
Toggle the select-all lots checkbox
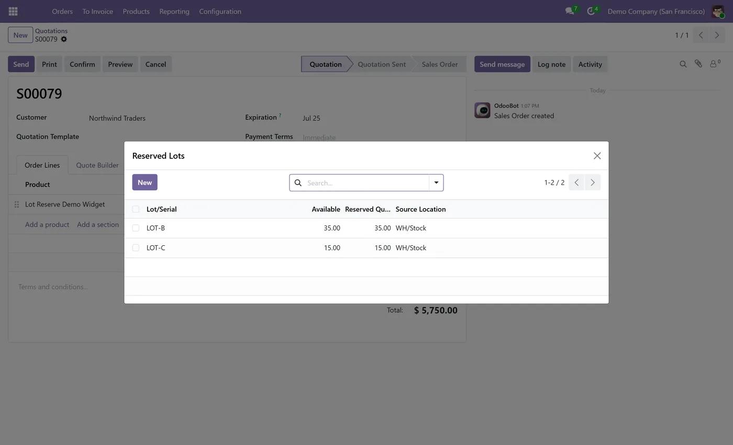click(136, 209)
